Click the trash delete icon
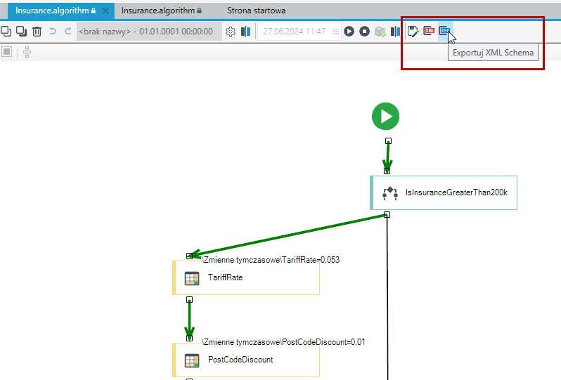Screen dimensions: 561x380 pos(37,32)
